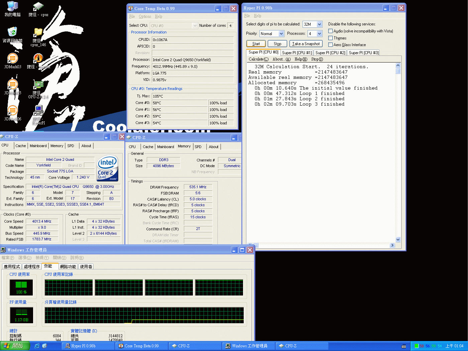468x351 pixels.
Task: Expand the Processors count dropdown
Action: coord(319,34)
